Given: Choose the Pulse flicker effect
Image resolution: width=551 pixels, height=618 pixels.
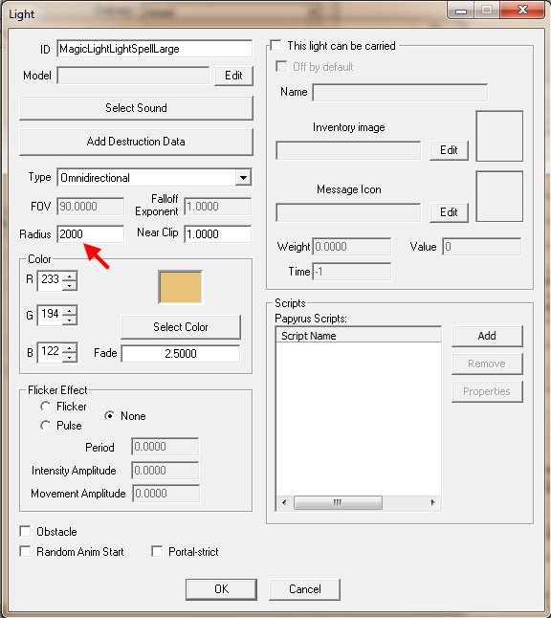Looking at the screenshot, I should (x=45, y=426).
